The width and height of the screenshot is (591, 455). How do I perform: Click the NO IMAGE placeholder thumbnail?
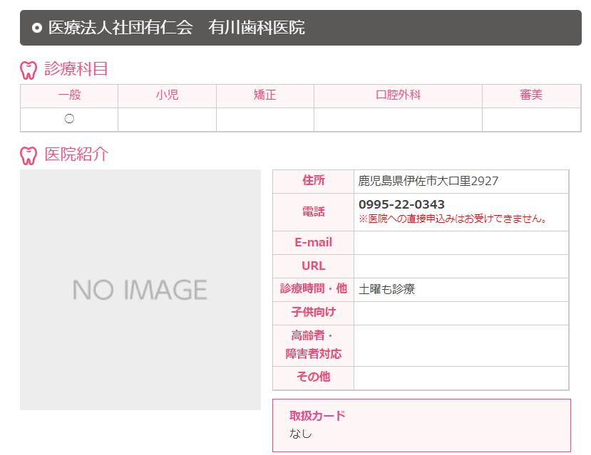click(x=140, y=289)
